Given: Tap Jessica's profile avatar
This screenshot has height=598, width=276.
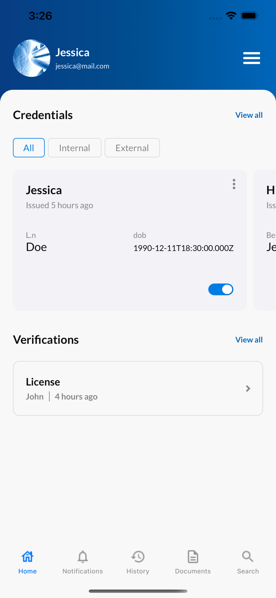Looking at the screenshot, I should tap(32, 58).
